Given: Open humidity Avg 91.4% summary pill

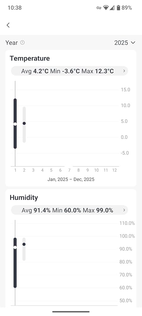Looking at the screenshot, I should point(69,210).
